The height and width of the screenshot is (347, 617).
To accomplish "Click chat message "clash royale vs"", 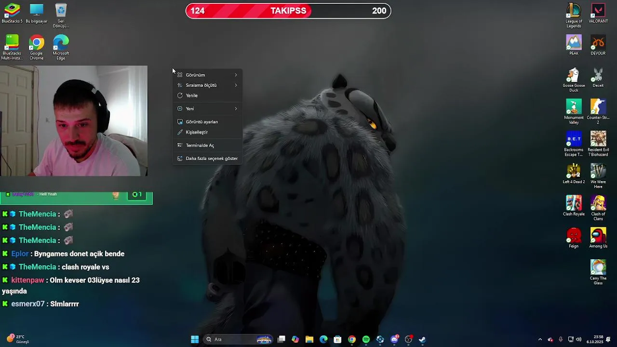I will coord(85,267).
